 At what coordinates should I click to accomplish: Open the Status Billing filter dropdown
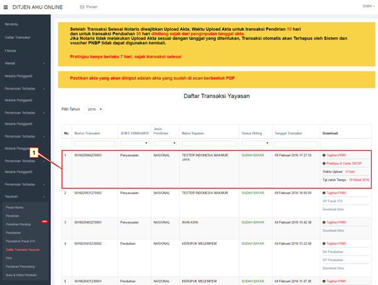pyautogui.click(x=255, y=143)
